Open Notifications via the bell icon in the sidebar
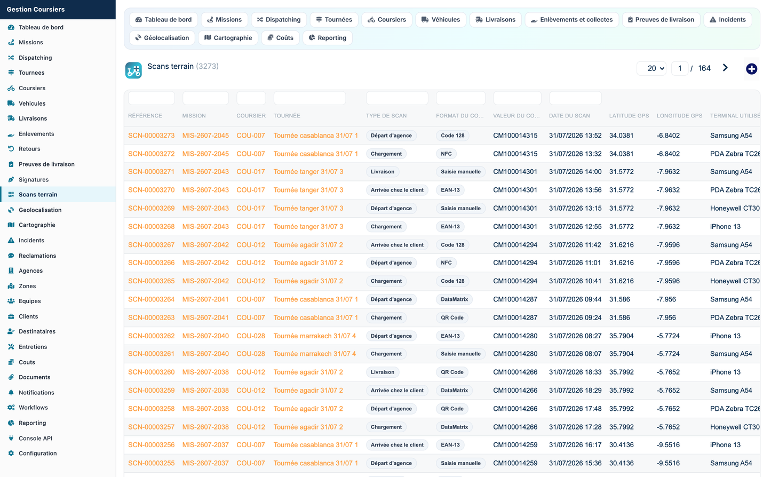 11,393
